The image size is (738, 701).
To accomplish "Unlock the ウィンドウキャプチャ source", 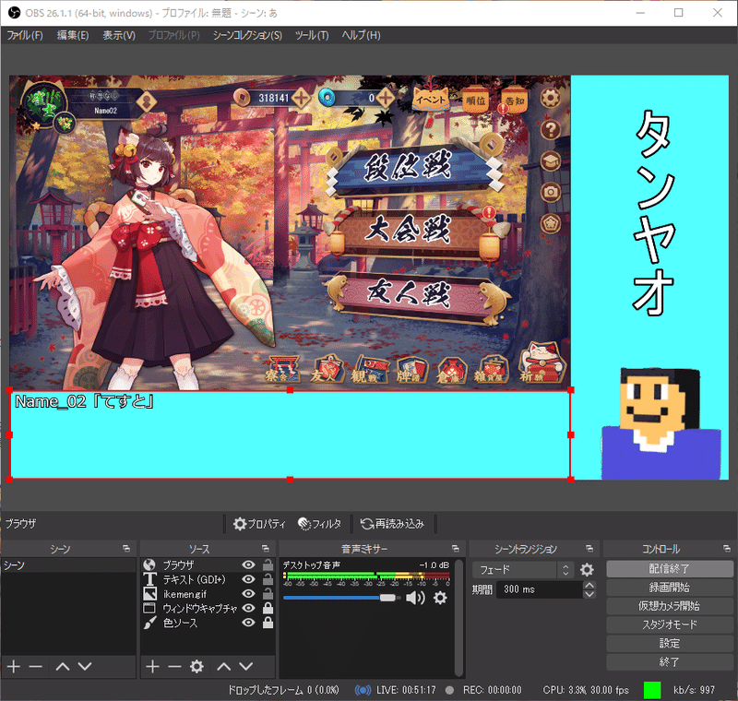I will (x=268, y=609).
